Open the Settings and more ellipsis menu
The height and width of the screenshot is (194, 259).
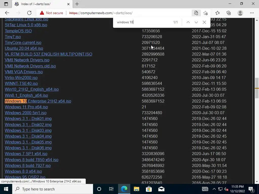coord(252,13)
